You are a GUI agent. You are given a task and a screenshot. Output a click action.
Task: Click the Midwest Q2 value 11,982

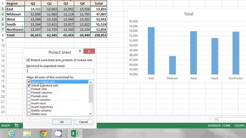point(50,14)
